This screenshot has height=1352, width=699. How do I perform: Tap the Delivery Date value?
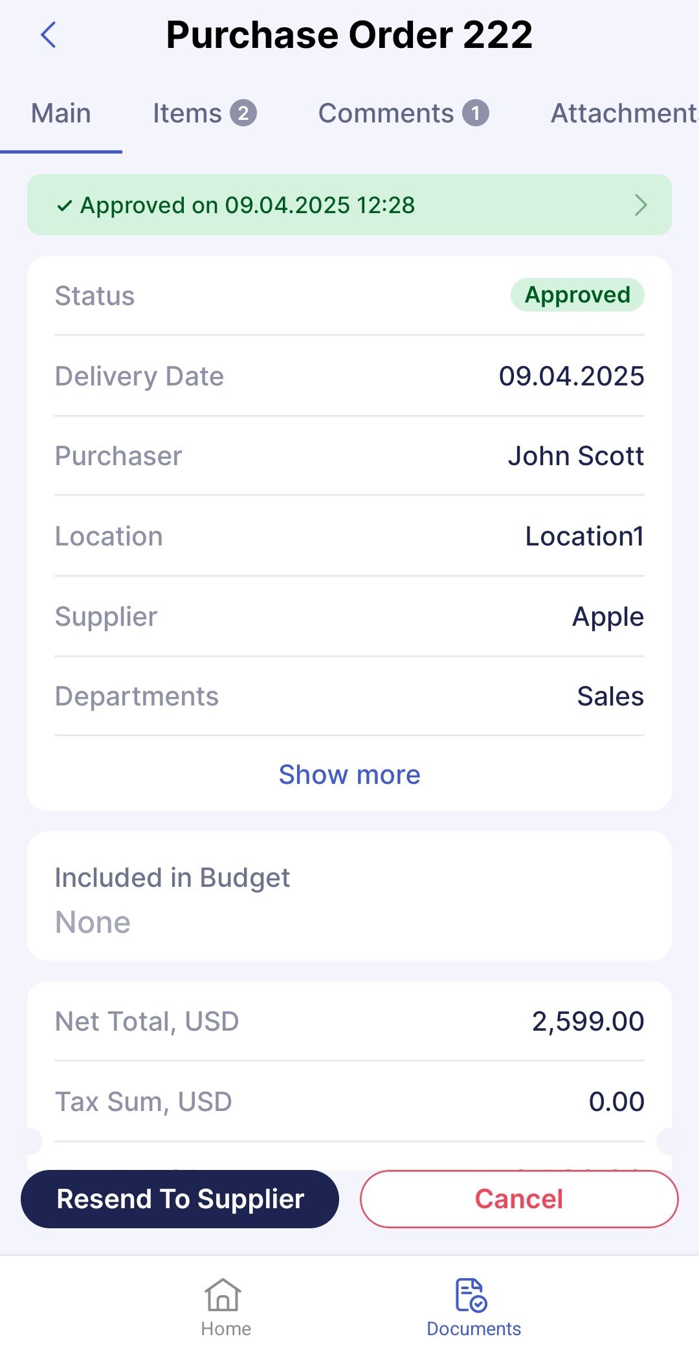click(571, 376)
